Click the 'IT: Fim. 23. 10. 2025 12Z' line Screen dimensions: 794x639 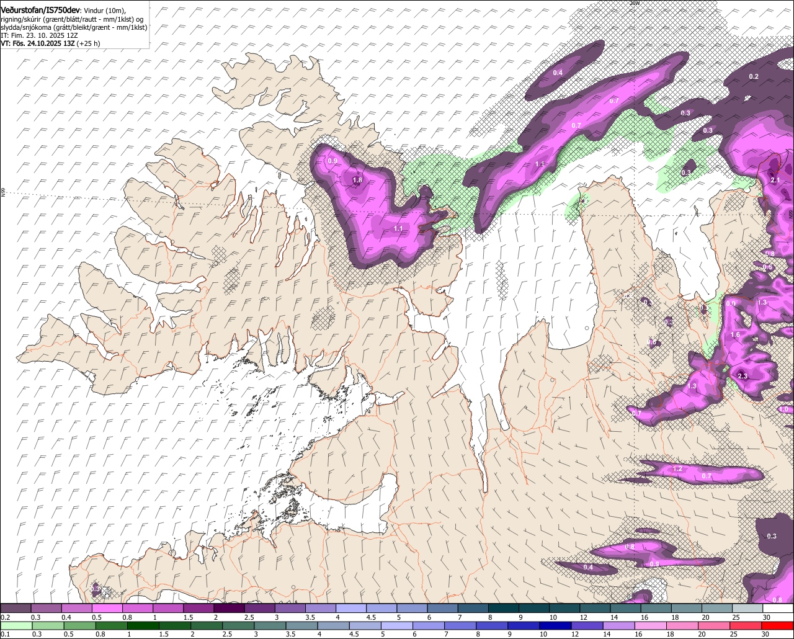coord(40,35)
